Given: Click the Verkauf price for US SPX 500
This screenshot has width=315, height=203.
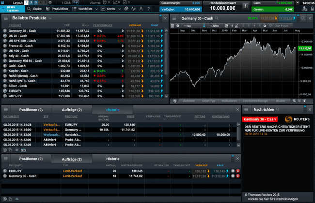Looking at the screenshot, I should tap(135, 41).
